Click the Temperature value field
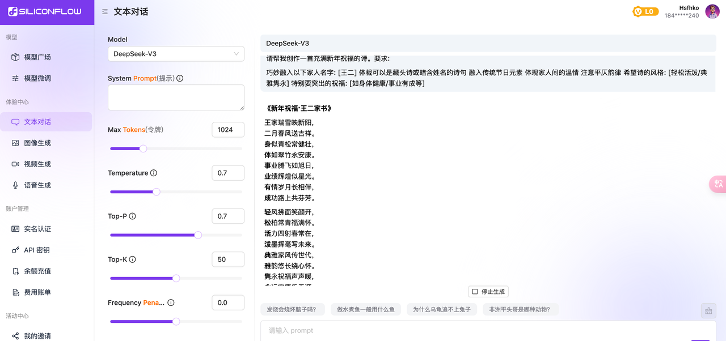Image resolution: width=726 pixels, height=341 pixels. pos(228,173)
